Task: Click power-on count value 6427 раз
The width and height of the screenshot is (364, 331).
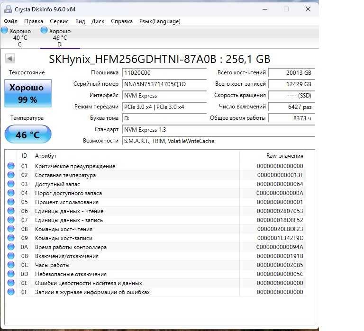Action: [291, 107]
